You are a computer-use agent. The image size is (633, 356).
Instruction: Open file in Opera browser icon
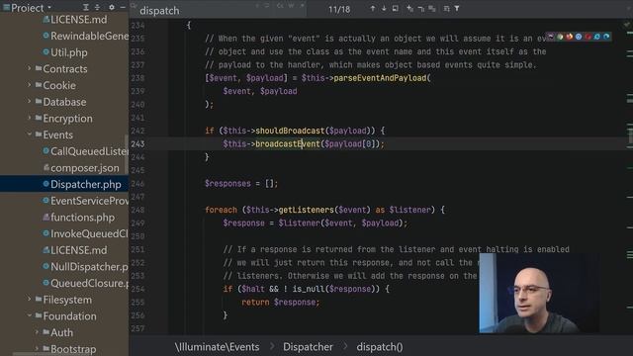click(x=588, y=37)
